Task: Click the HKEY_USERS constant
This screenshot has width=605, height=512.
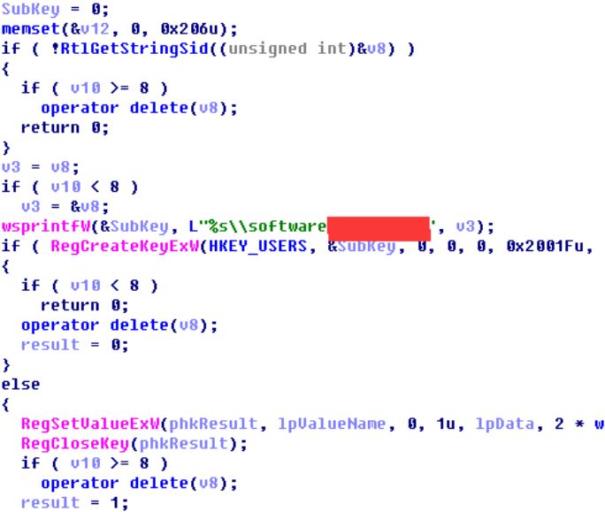Action: pos(257,246)
